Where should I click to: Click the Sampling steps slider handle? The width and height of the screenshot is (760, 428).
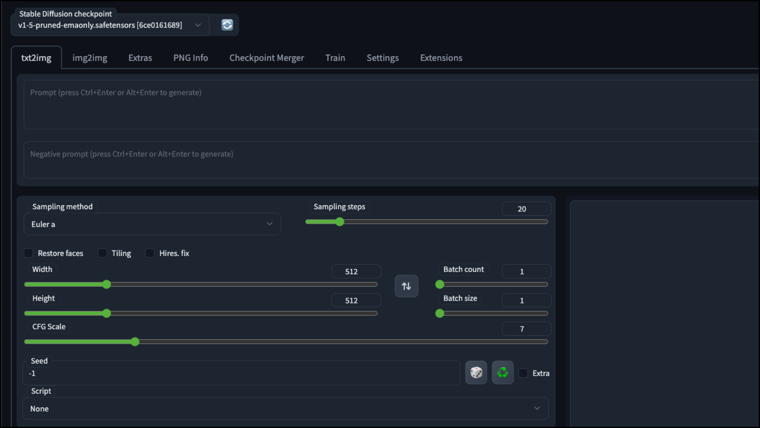(x=340, y=222)
